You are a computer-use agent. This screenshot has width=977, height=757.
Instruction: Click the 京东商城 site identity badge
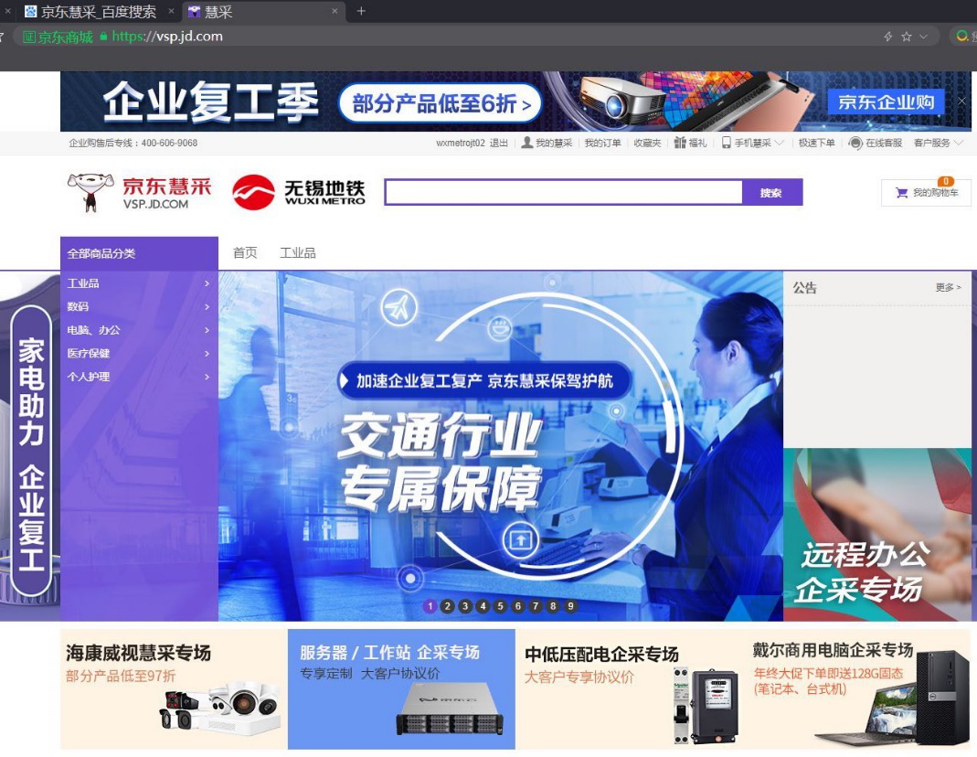(x=58, y=37)
